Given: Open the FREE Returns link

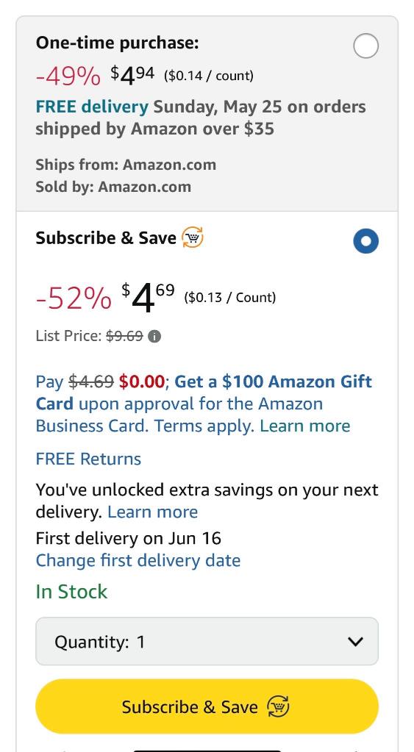Looking at the screenshot, I should [x=88, y=459].
